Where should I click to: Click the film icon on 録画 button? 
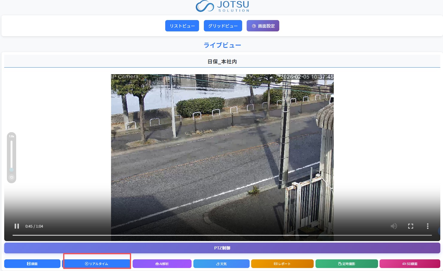(28, 264)
